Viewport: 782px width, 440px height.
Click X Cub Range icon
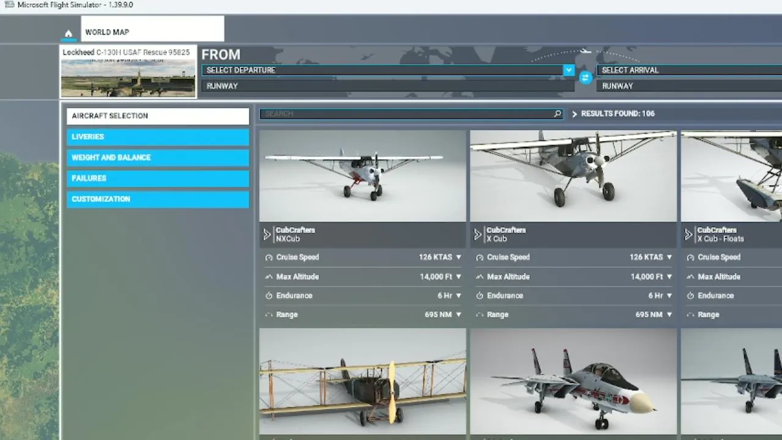tap(479, 315)
